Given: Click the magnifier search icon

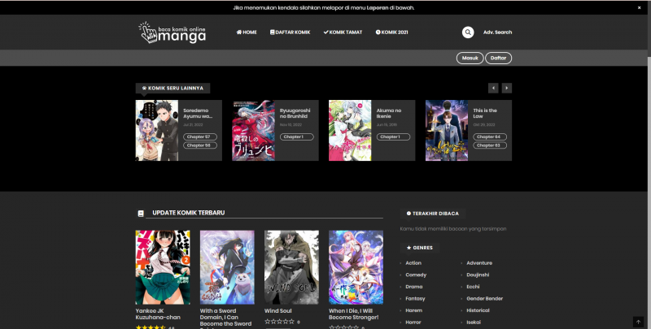Looking at the screenshot, I should [468, 32].
